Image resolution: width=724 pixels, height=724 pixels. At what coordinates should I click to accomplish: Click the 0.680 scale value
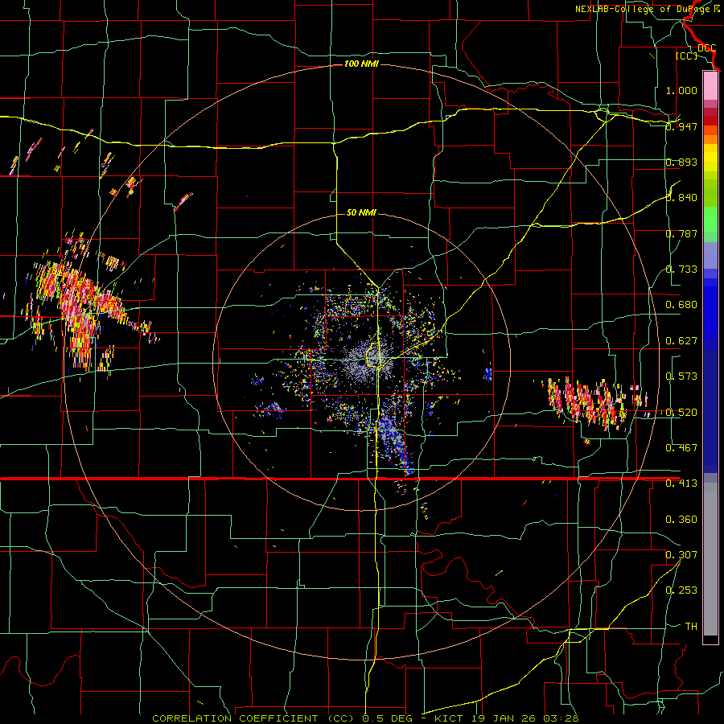(x=681, y=305)
